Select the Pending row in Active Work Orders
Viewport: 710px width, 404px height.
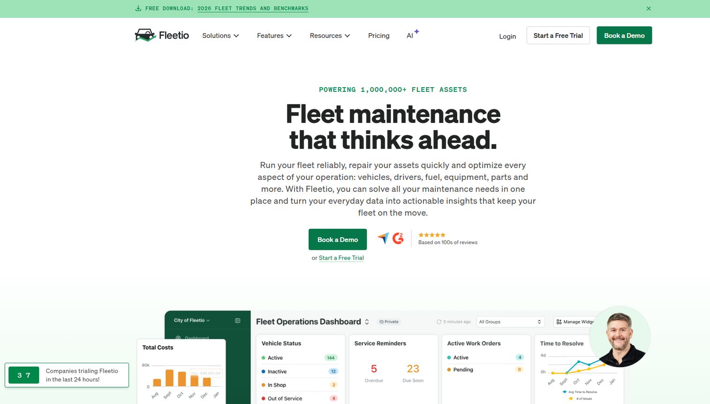click(x=486, y=370)
